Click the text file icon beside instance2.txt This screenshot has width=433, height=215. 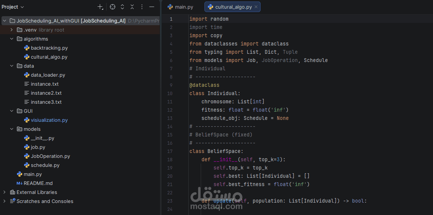(26, 93)
